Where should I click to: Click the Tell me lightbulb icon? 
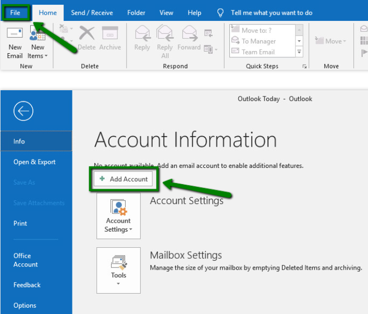(220, 13)
